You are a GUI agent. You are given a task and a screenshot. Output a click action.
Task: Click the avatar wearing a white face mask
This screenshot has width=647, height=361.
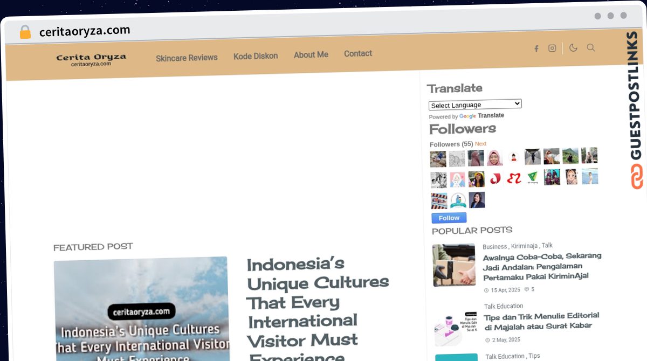pos(552,156)
